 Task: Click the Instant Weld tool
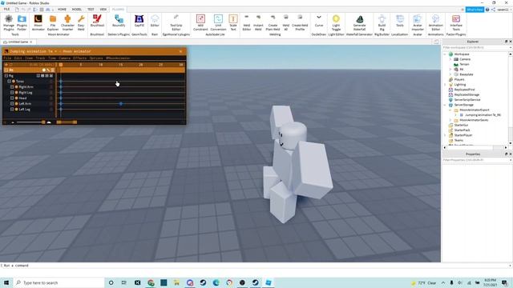pyautogui.click(x=258, y=23)
